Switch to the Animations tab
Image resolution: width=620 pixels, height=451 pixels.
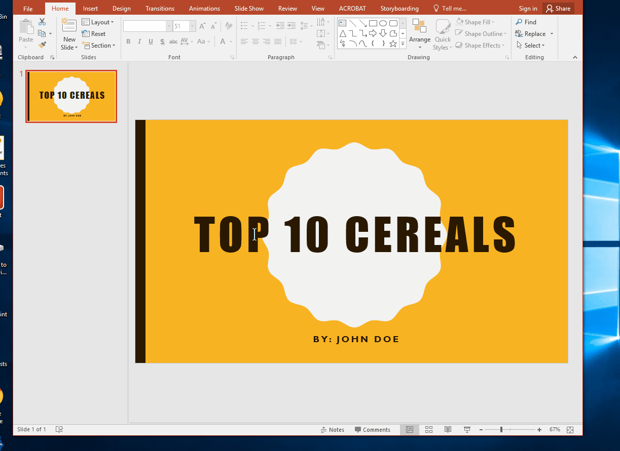204,9
